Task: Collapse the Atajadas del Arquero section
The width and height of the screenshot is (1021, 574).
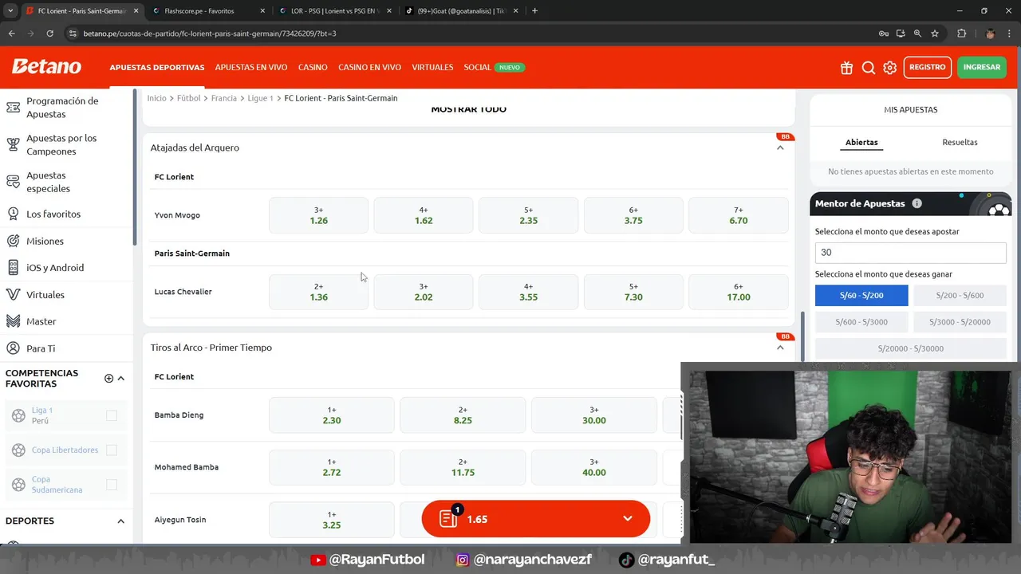Action: (x=780, y=147)
